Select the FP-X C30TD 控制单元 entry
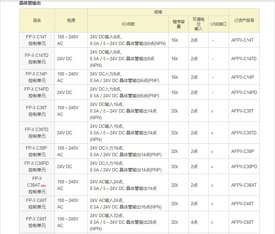The width and height of the screenshot is (275, 234). [37, 133]
